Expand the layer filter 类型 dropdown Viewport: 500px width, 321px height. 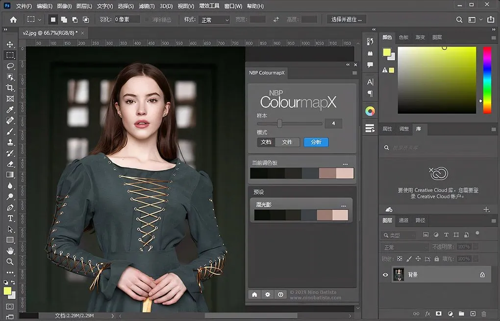[400, 235]
